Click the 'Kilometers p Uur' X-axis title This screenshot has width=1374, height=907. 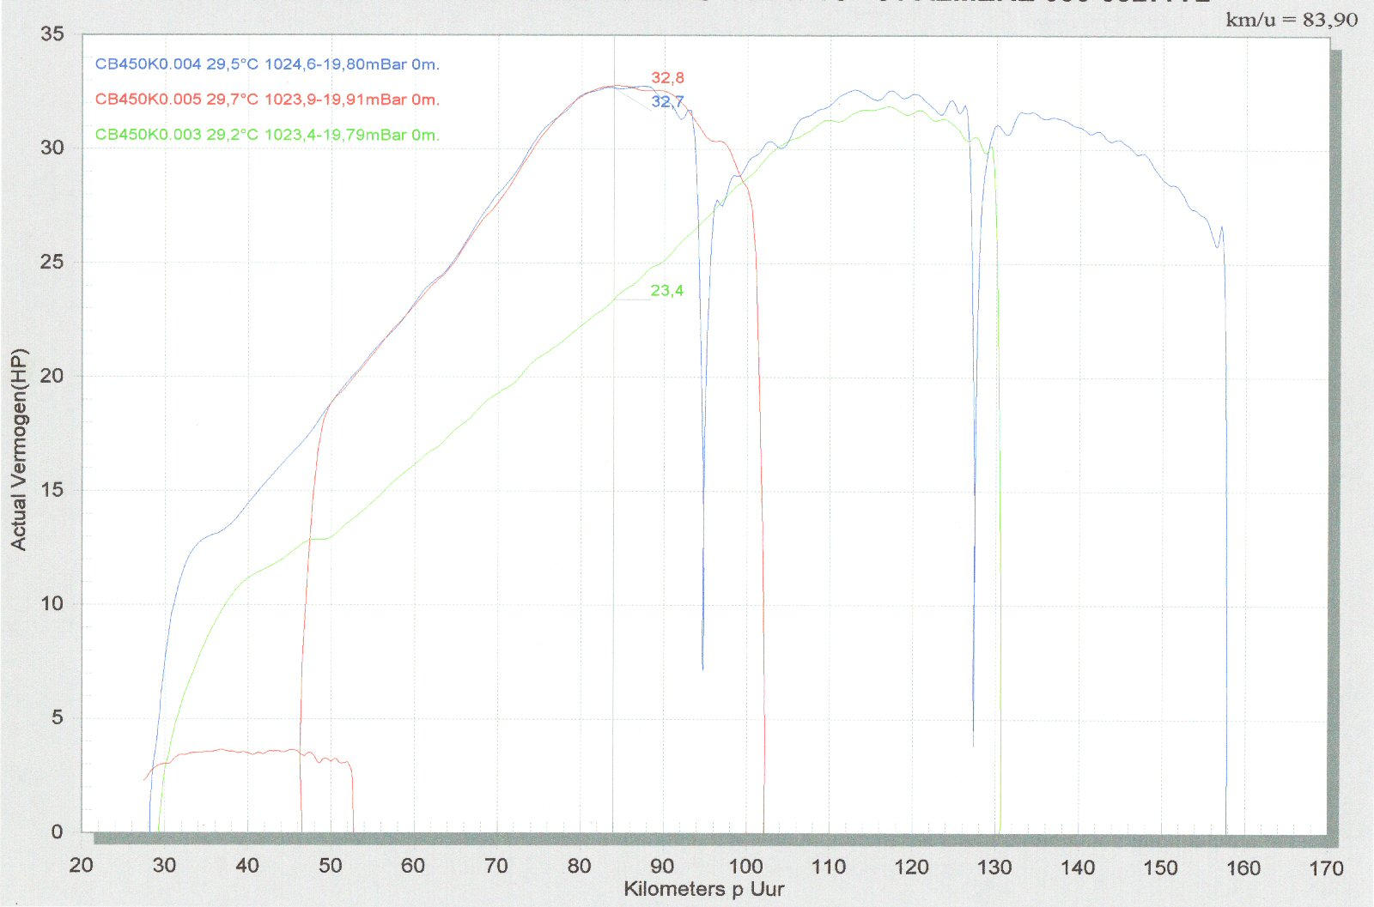pyautogui.click(x=703, y=889)
